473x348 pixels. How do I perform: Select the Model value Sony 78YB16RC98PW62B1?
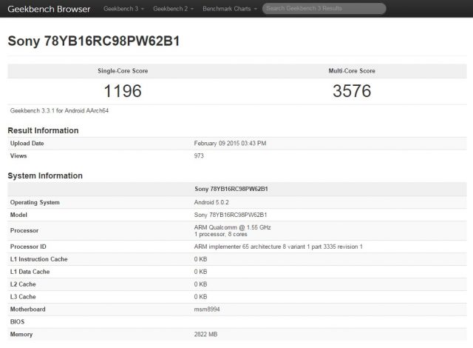pyautogui.click(x=231, y=215)
